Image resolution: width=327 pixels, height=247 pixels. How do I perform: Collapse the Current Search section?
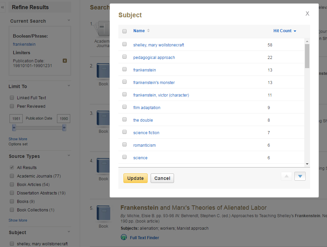[x=69, y=20]
